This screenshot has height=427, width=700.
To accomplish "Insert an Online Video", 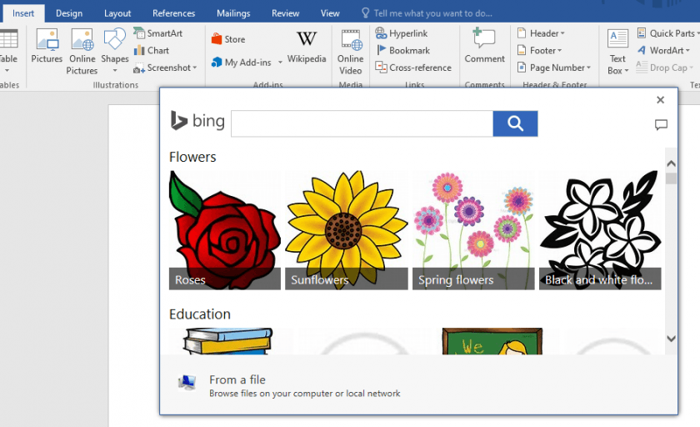I will point(350,50).
